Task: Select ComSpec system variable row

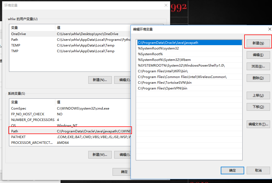Action: 70,108
